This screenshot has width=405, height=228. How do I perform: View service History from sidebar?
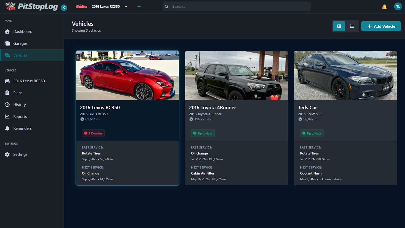tap(19, 105)
